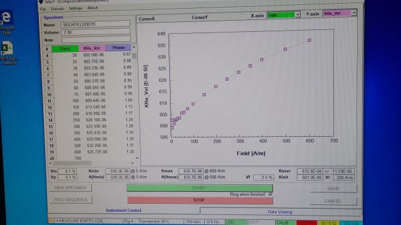Viewport: 401px width, 225px height.
Task: Click the CALIB status indicator
Action: 286,222
